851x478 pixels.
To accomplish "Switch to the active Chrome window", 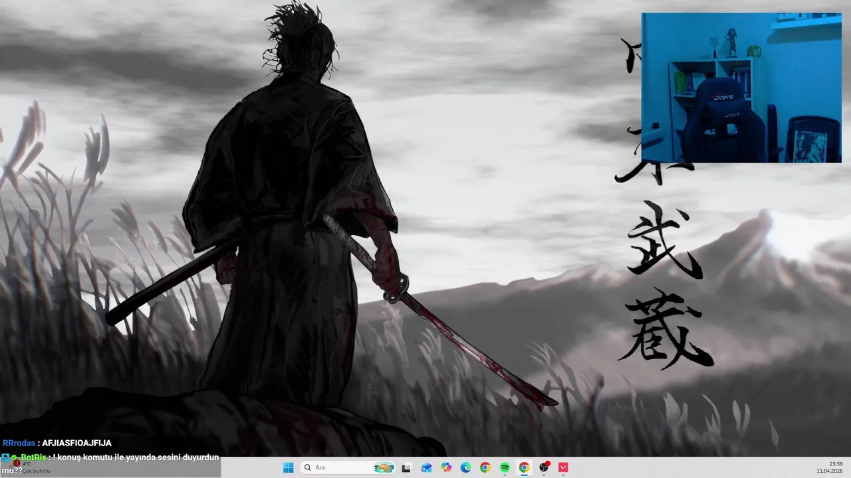I will coord(524,467).
